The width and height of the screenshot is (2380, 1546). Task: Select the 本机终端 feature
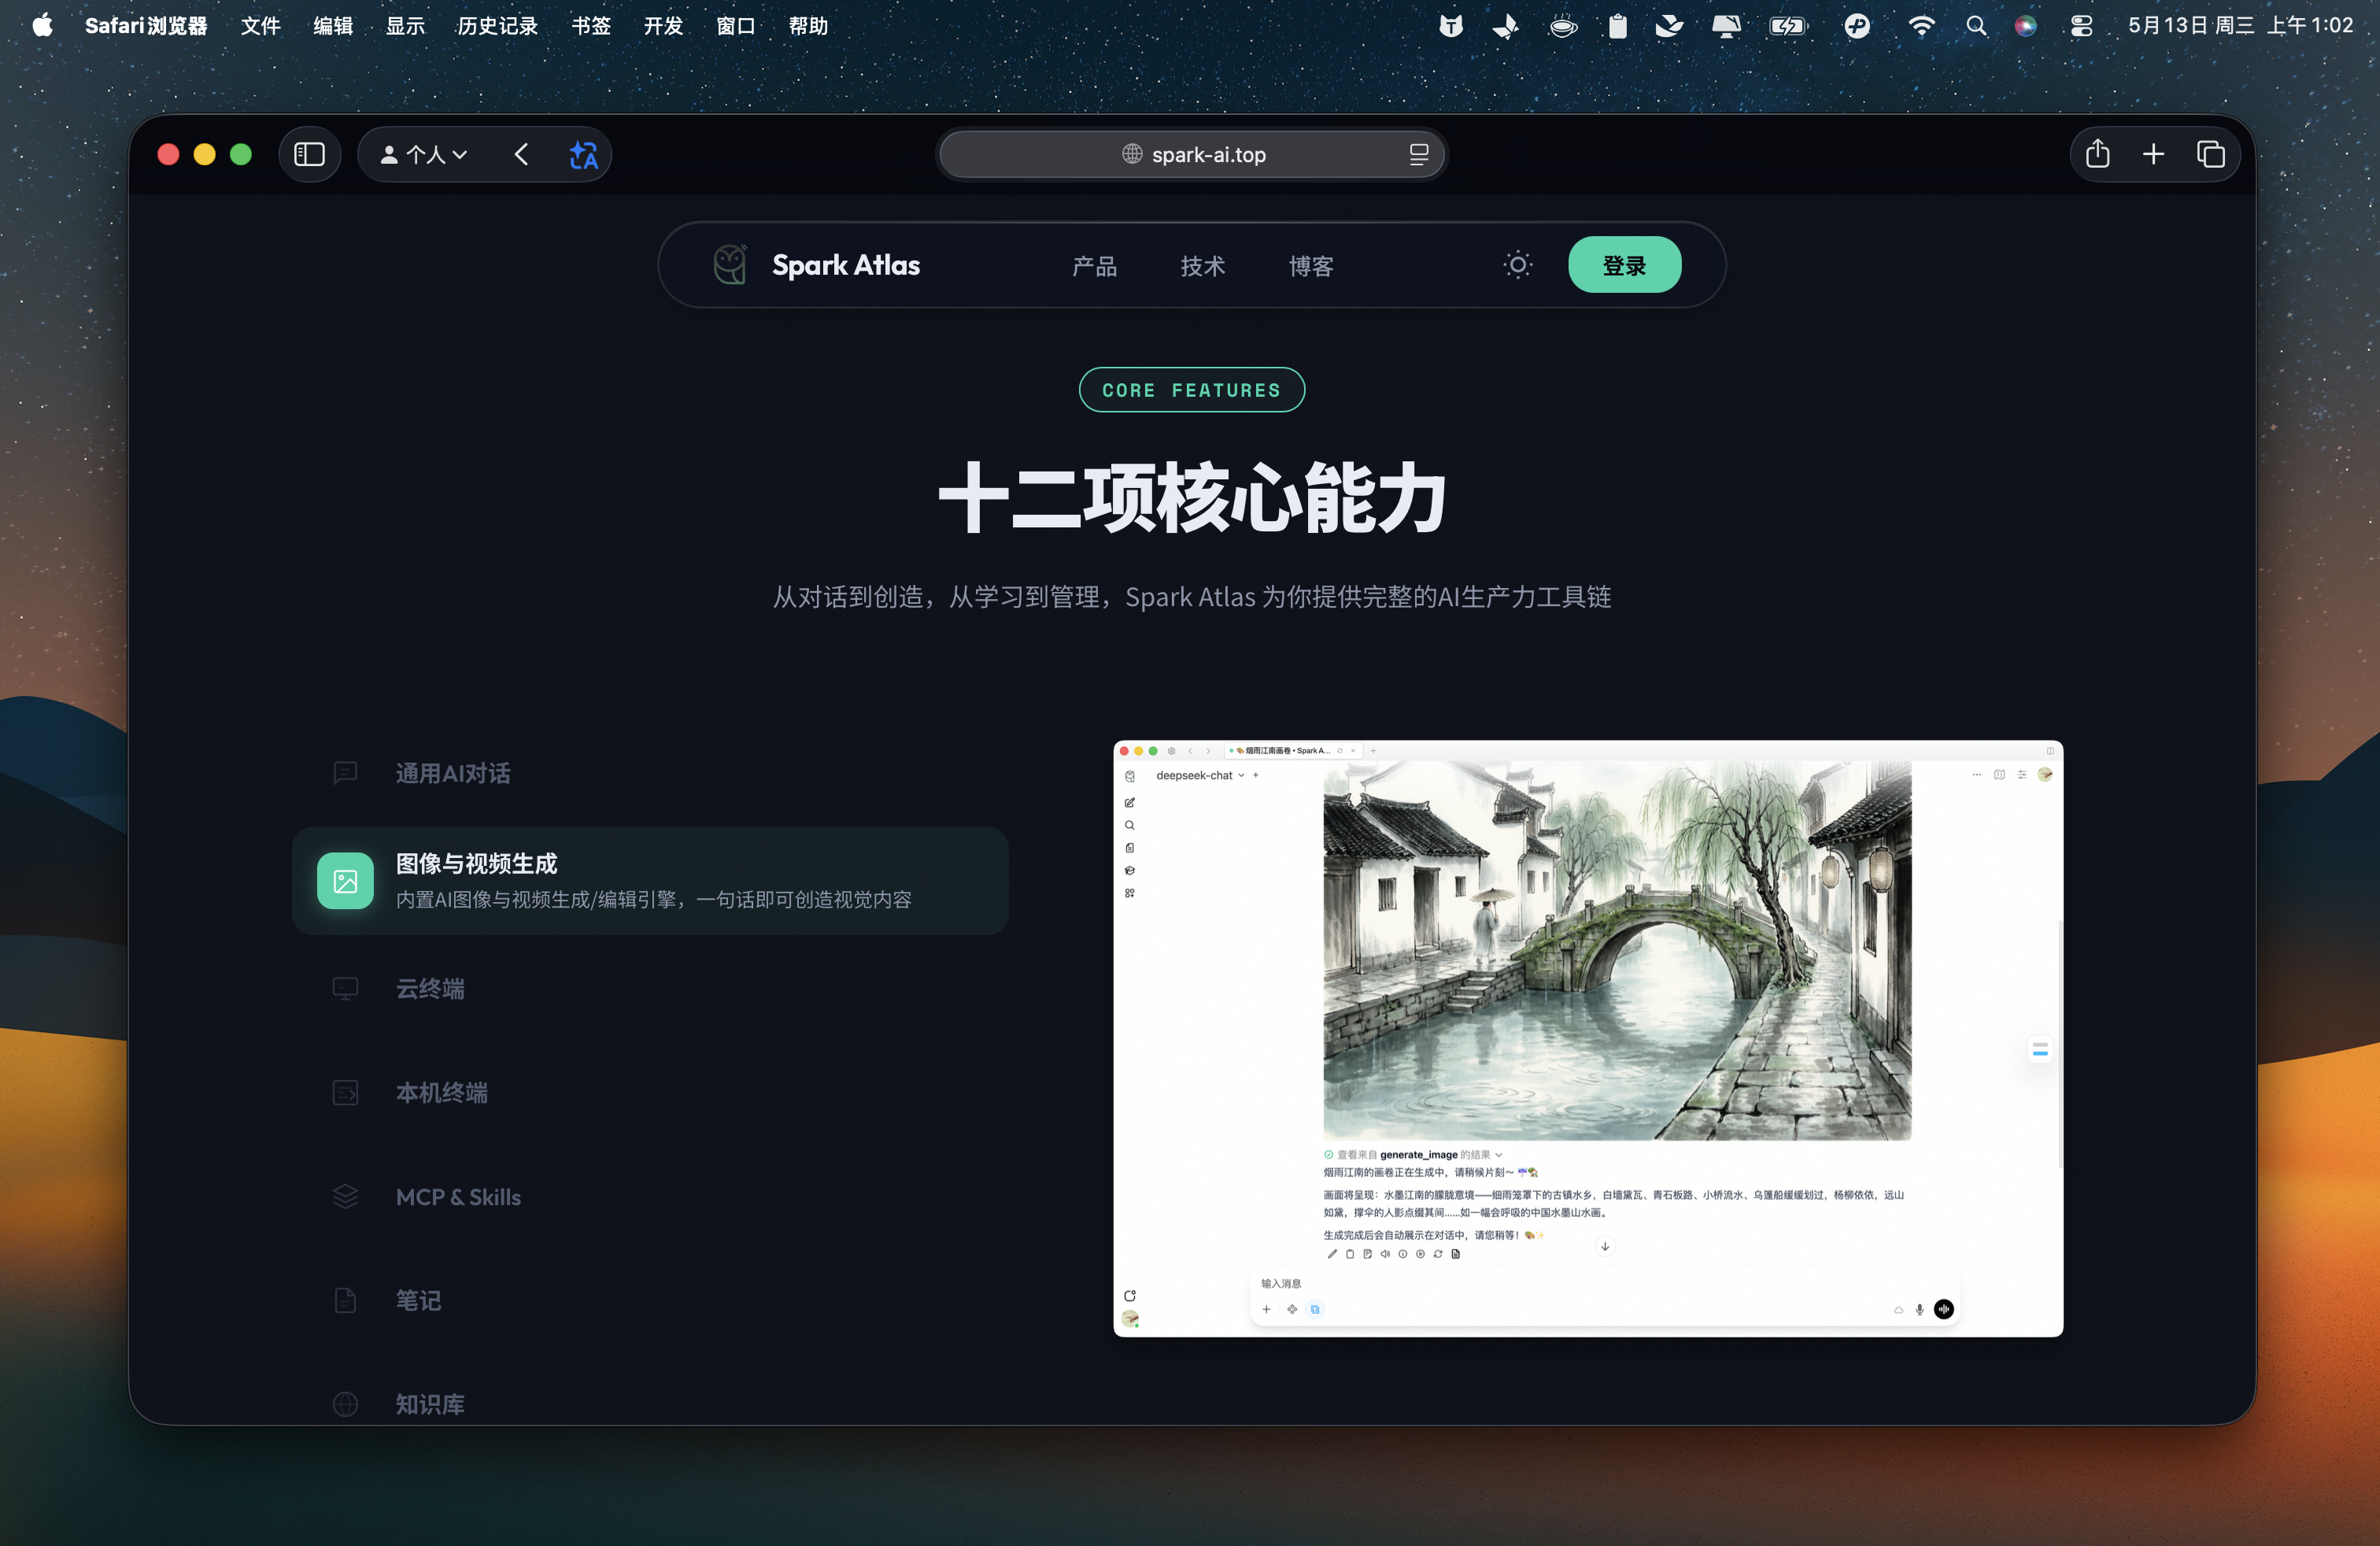pyautogui.click(x=650, y=1093)
